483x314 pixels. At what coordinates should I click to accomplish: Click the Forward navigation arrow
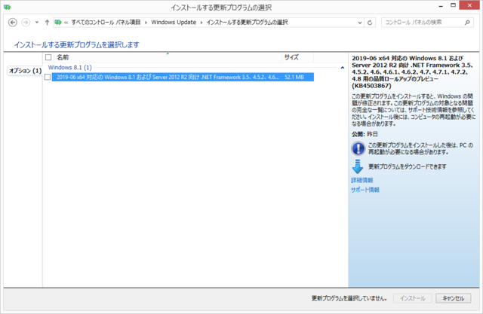[x=26, y=23]
